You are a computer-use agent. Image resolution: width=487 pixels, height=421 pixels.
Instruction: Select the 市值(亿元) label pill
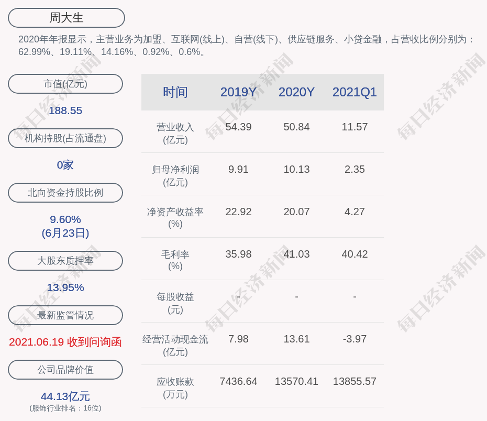pos(65,84)
